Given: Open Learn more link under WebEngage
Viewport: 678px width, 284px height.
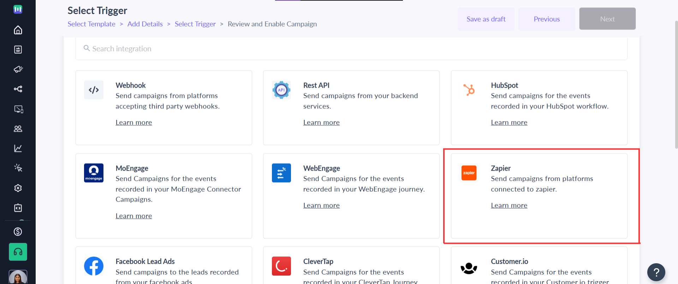Looking at the screenshot, I should click(321, 206).
